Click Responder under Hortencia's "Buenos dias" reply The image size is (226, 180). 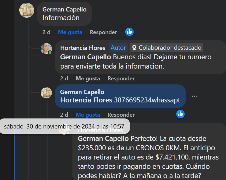click(121, 79)
